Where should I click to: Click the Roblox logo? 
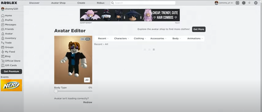point(9,3)
